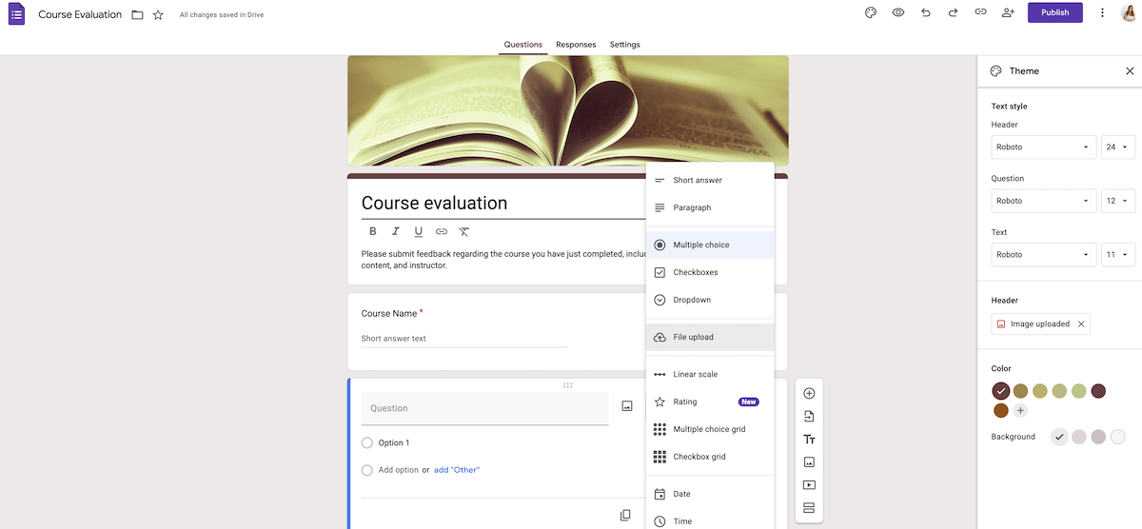
Task: Choose Checkboxes question type
Action: click(710, 272)
